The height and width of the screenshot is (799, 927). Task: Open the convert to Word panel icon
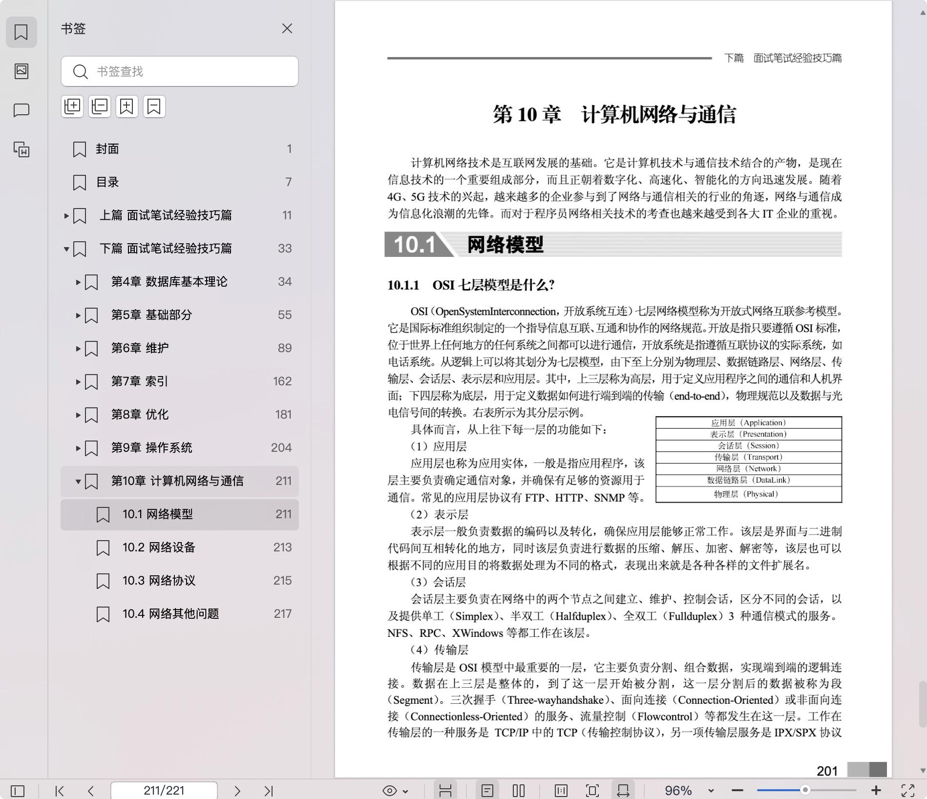[21, 149]
